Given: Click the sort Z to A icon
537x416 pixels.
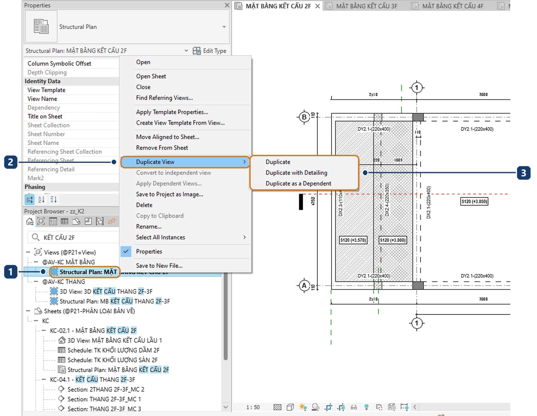Looking at the screenshot, I should pos(53,199).
